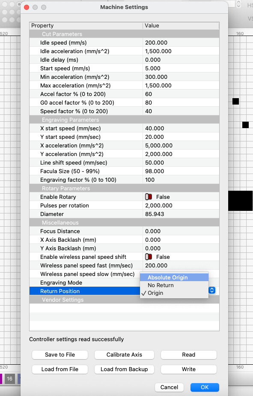Click the Read button
This screenshot has width=253, height=396.
coord(189,354)
